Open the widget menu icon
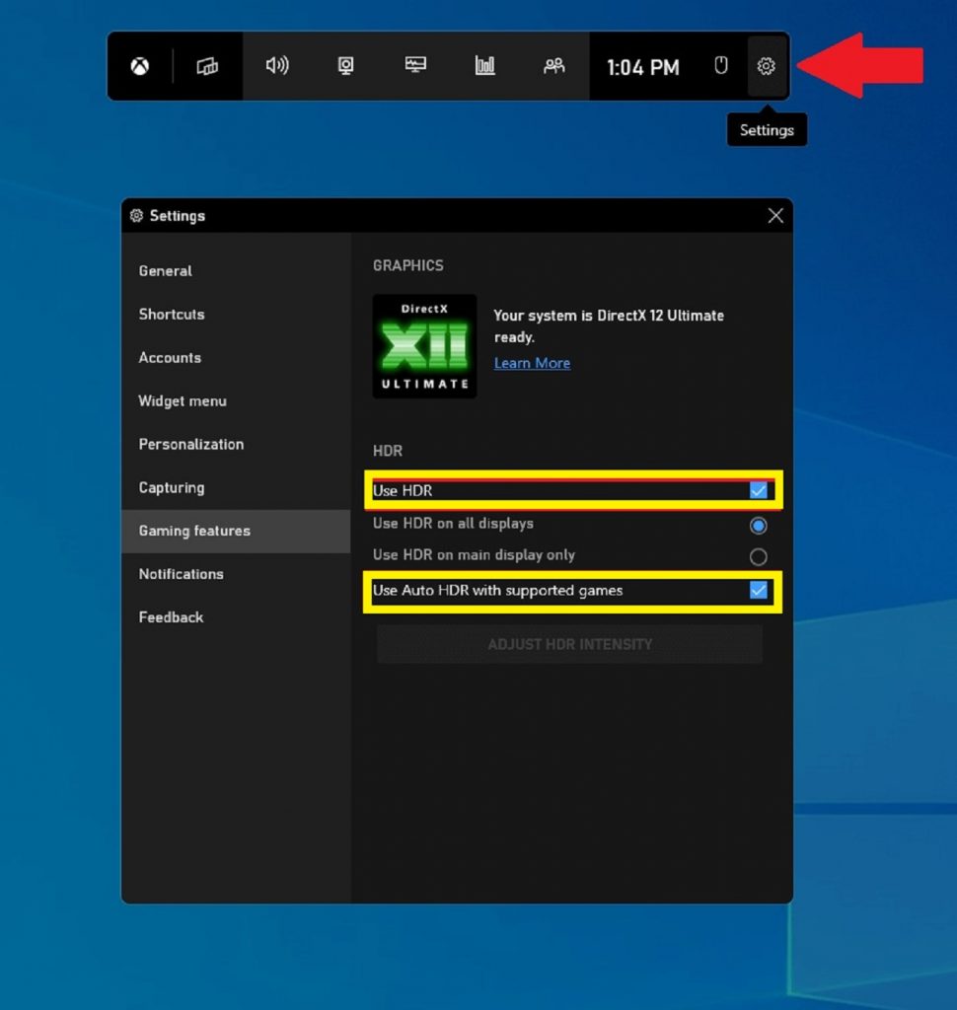Screen dimensions: 957x1010 [x=207, y=67]
